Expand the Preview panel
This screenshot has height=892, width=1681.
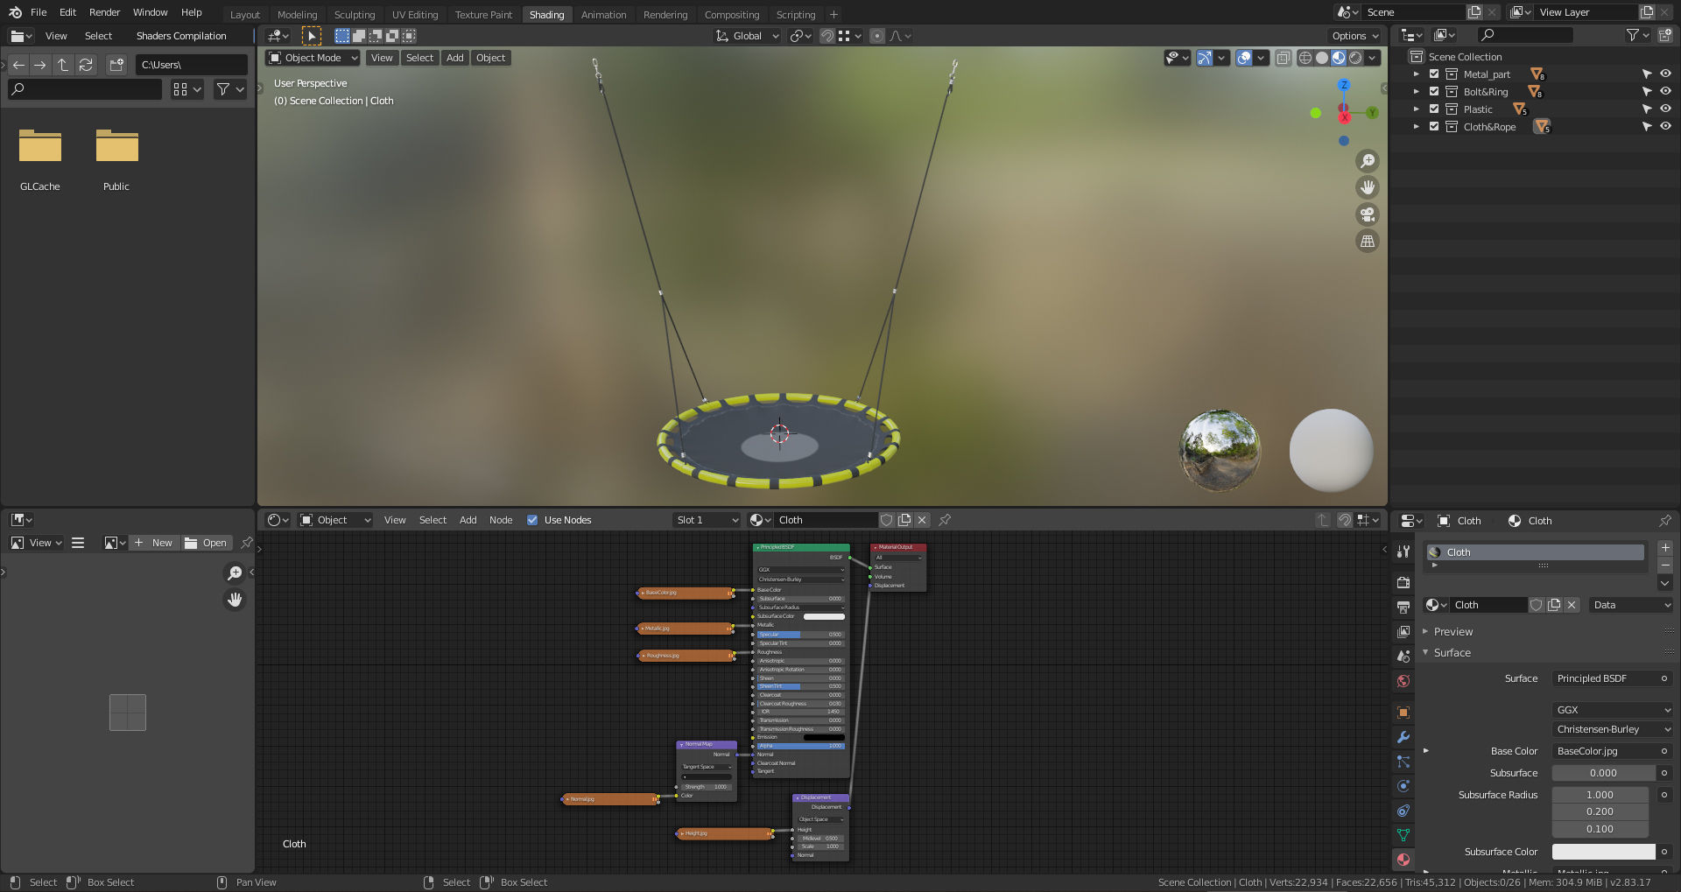1452,632
